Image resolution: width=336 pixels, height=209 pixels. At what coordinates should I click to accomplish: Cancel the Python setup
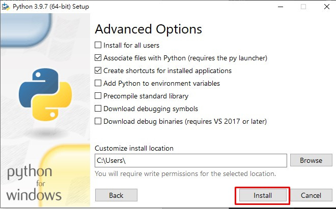(311, 195)
